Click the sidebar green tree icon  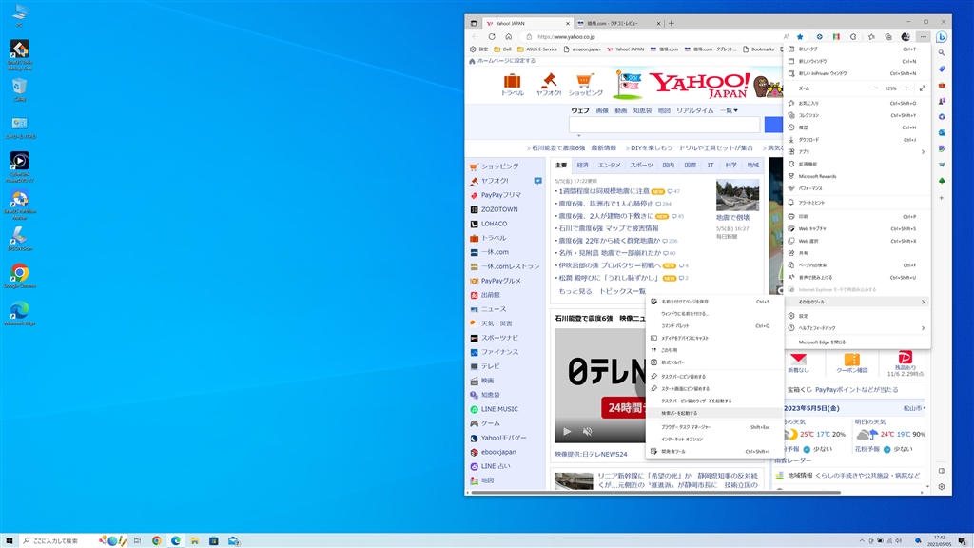[x=942, y=181]
